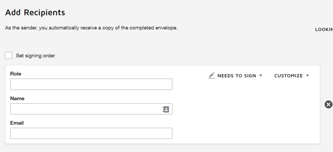Open the Customize dropdown arrow
This screenshot has height=152, width=333.
(x=308, y=75)
